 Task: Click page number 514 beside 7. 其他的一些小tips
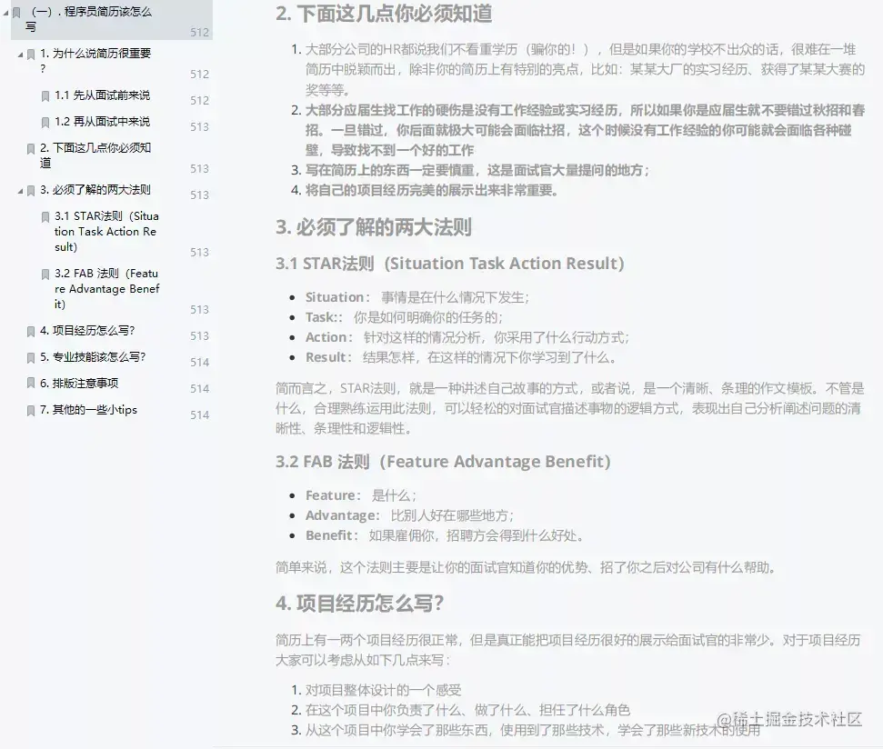[199, 415]
